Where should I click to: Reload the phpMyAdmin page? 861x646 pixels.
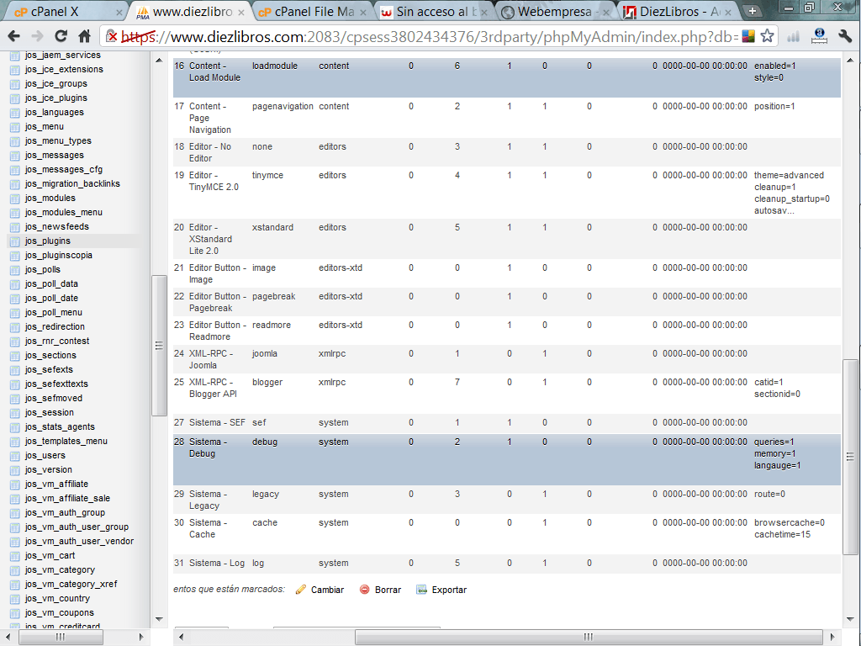(61, 36)
